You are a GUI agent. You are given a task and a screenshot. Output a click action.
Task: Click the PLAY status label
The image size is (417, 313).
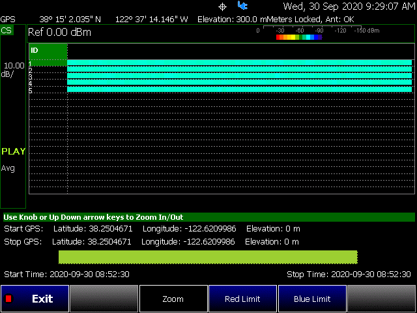pyautogui.click(x=13, y=151)
